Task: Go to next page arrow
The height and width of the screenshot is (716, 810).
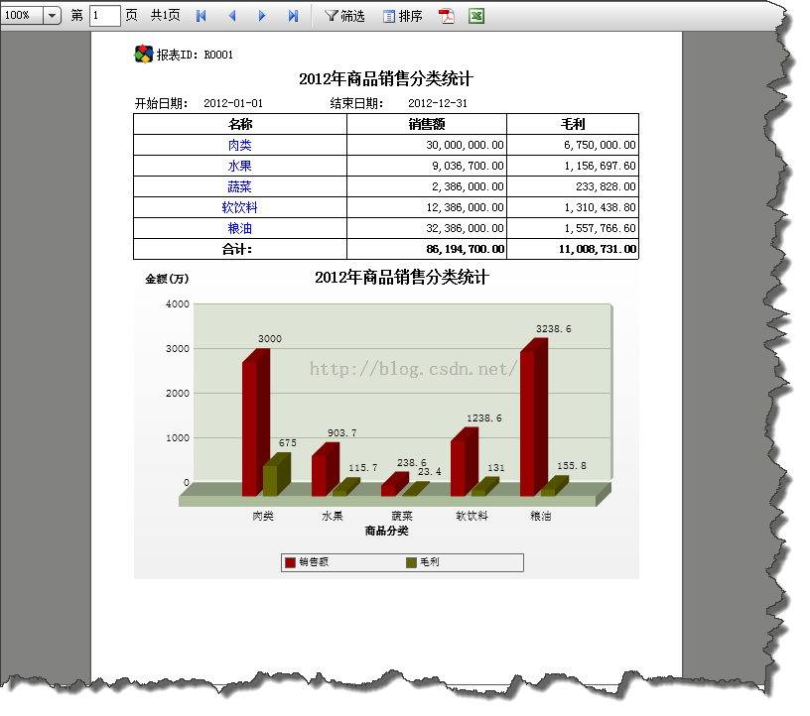Action: point(262,16)
